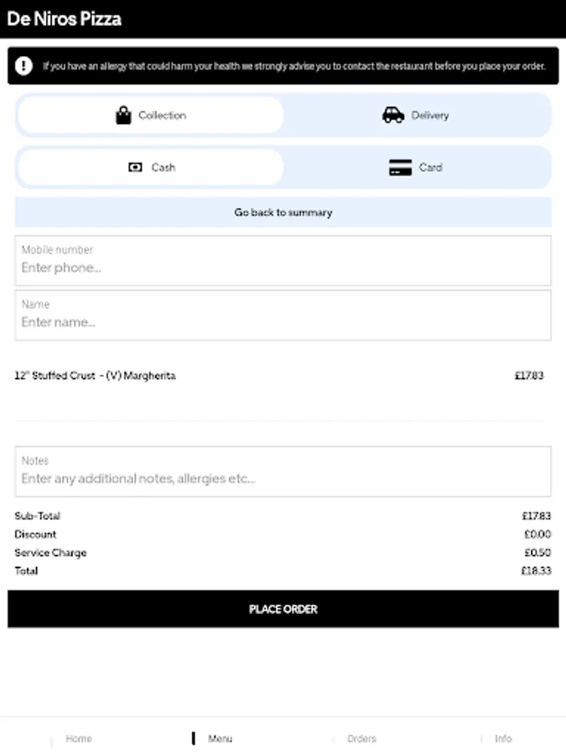566x755 pixels.
Task: Click the allergy warning exclamation icon
Action: point(24,65)
